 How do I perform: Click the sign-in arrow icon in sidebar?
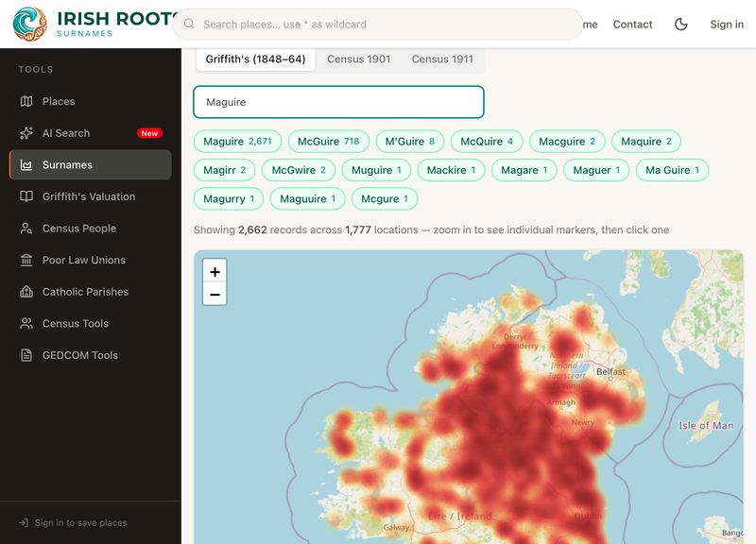[24, 523]
